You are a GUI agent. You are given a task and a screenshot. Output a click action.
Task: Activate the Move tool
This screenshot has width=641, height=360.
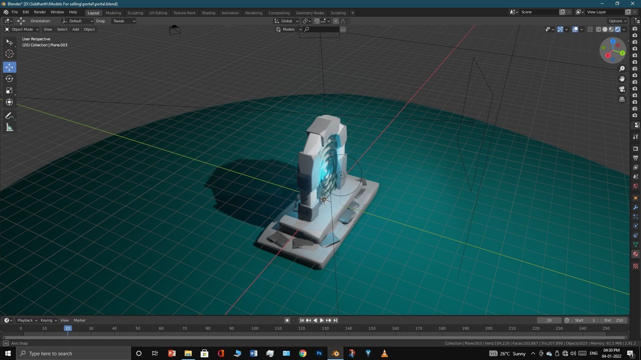coord(9,67)
